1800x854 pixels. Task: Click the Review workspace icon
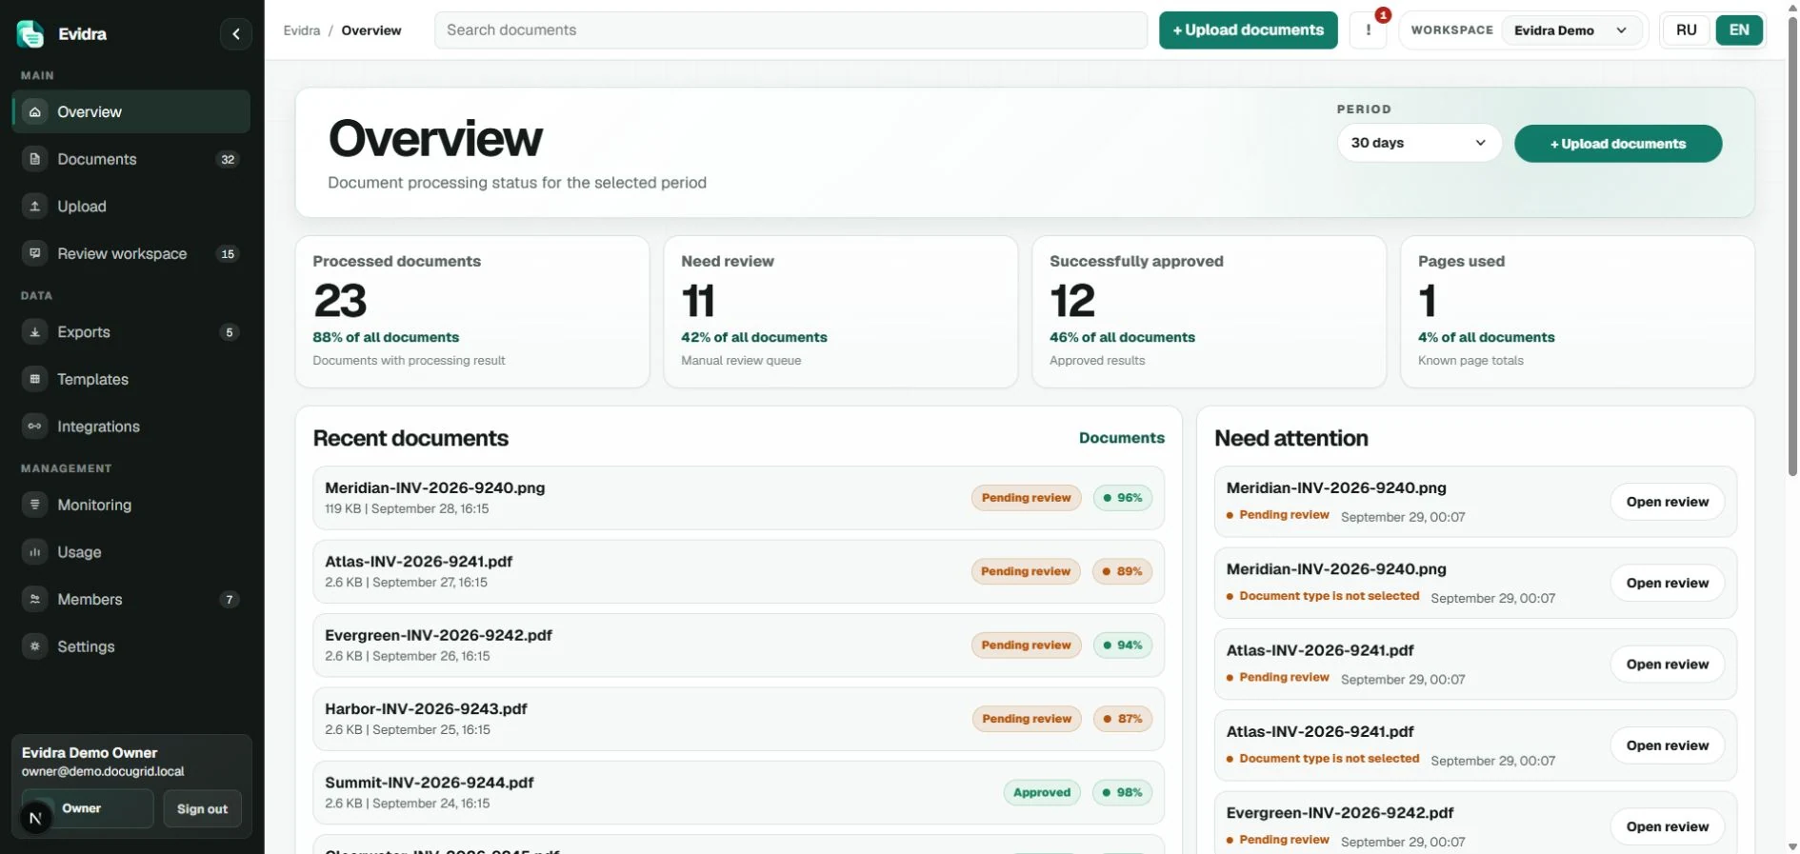(x=35, y=253)
